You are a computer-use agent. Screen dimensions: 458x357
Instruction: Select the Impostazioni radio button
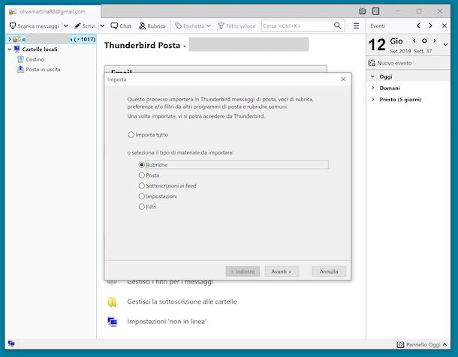142,196
